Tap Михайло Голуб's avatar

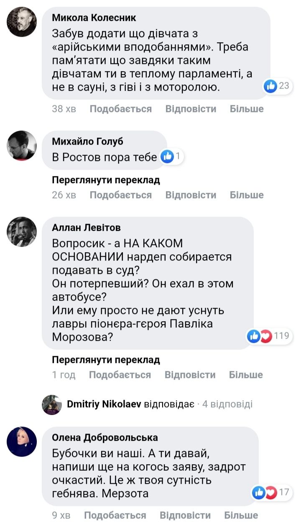(x=22, y=145)
